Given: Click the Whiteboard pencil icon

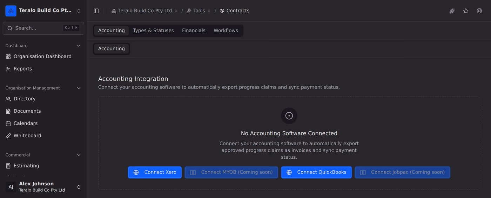Looking at the screenshot, I should coord(8,136).
